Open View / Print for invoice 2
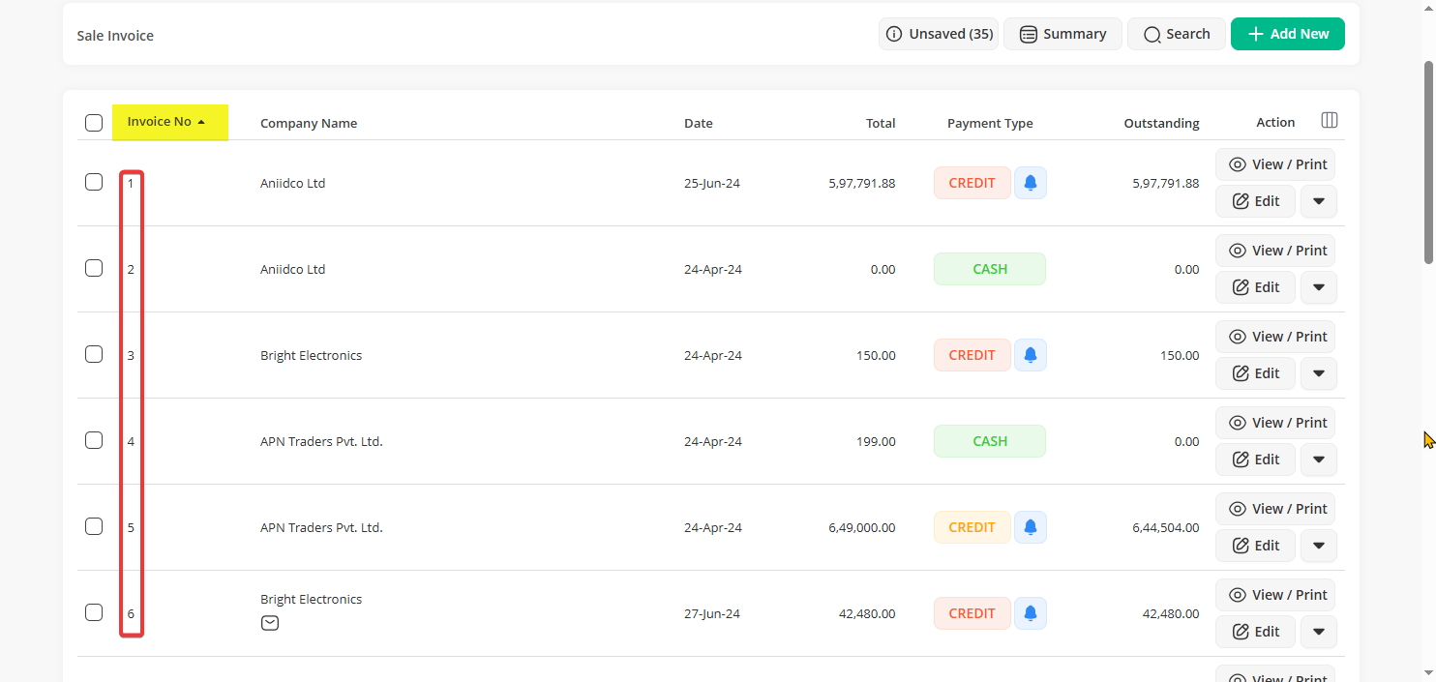The image size is (1436, 682). (1275, 251)
